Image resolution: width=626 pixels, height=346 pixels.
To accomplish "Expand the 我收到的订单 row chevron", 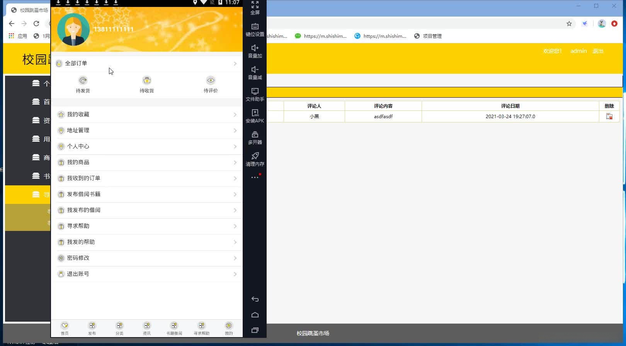I will tap(235, 178).
